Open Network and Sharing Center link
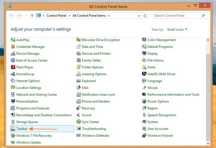 coord(37,95)
